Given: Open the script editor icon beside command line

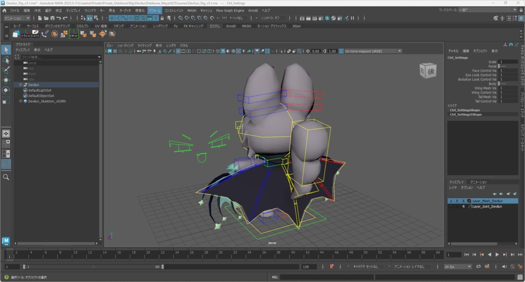Looking at the screenshot, I should pyautogui.click(x=519, y=277).
